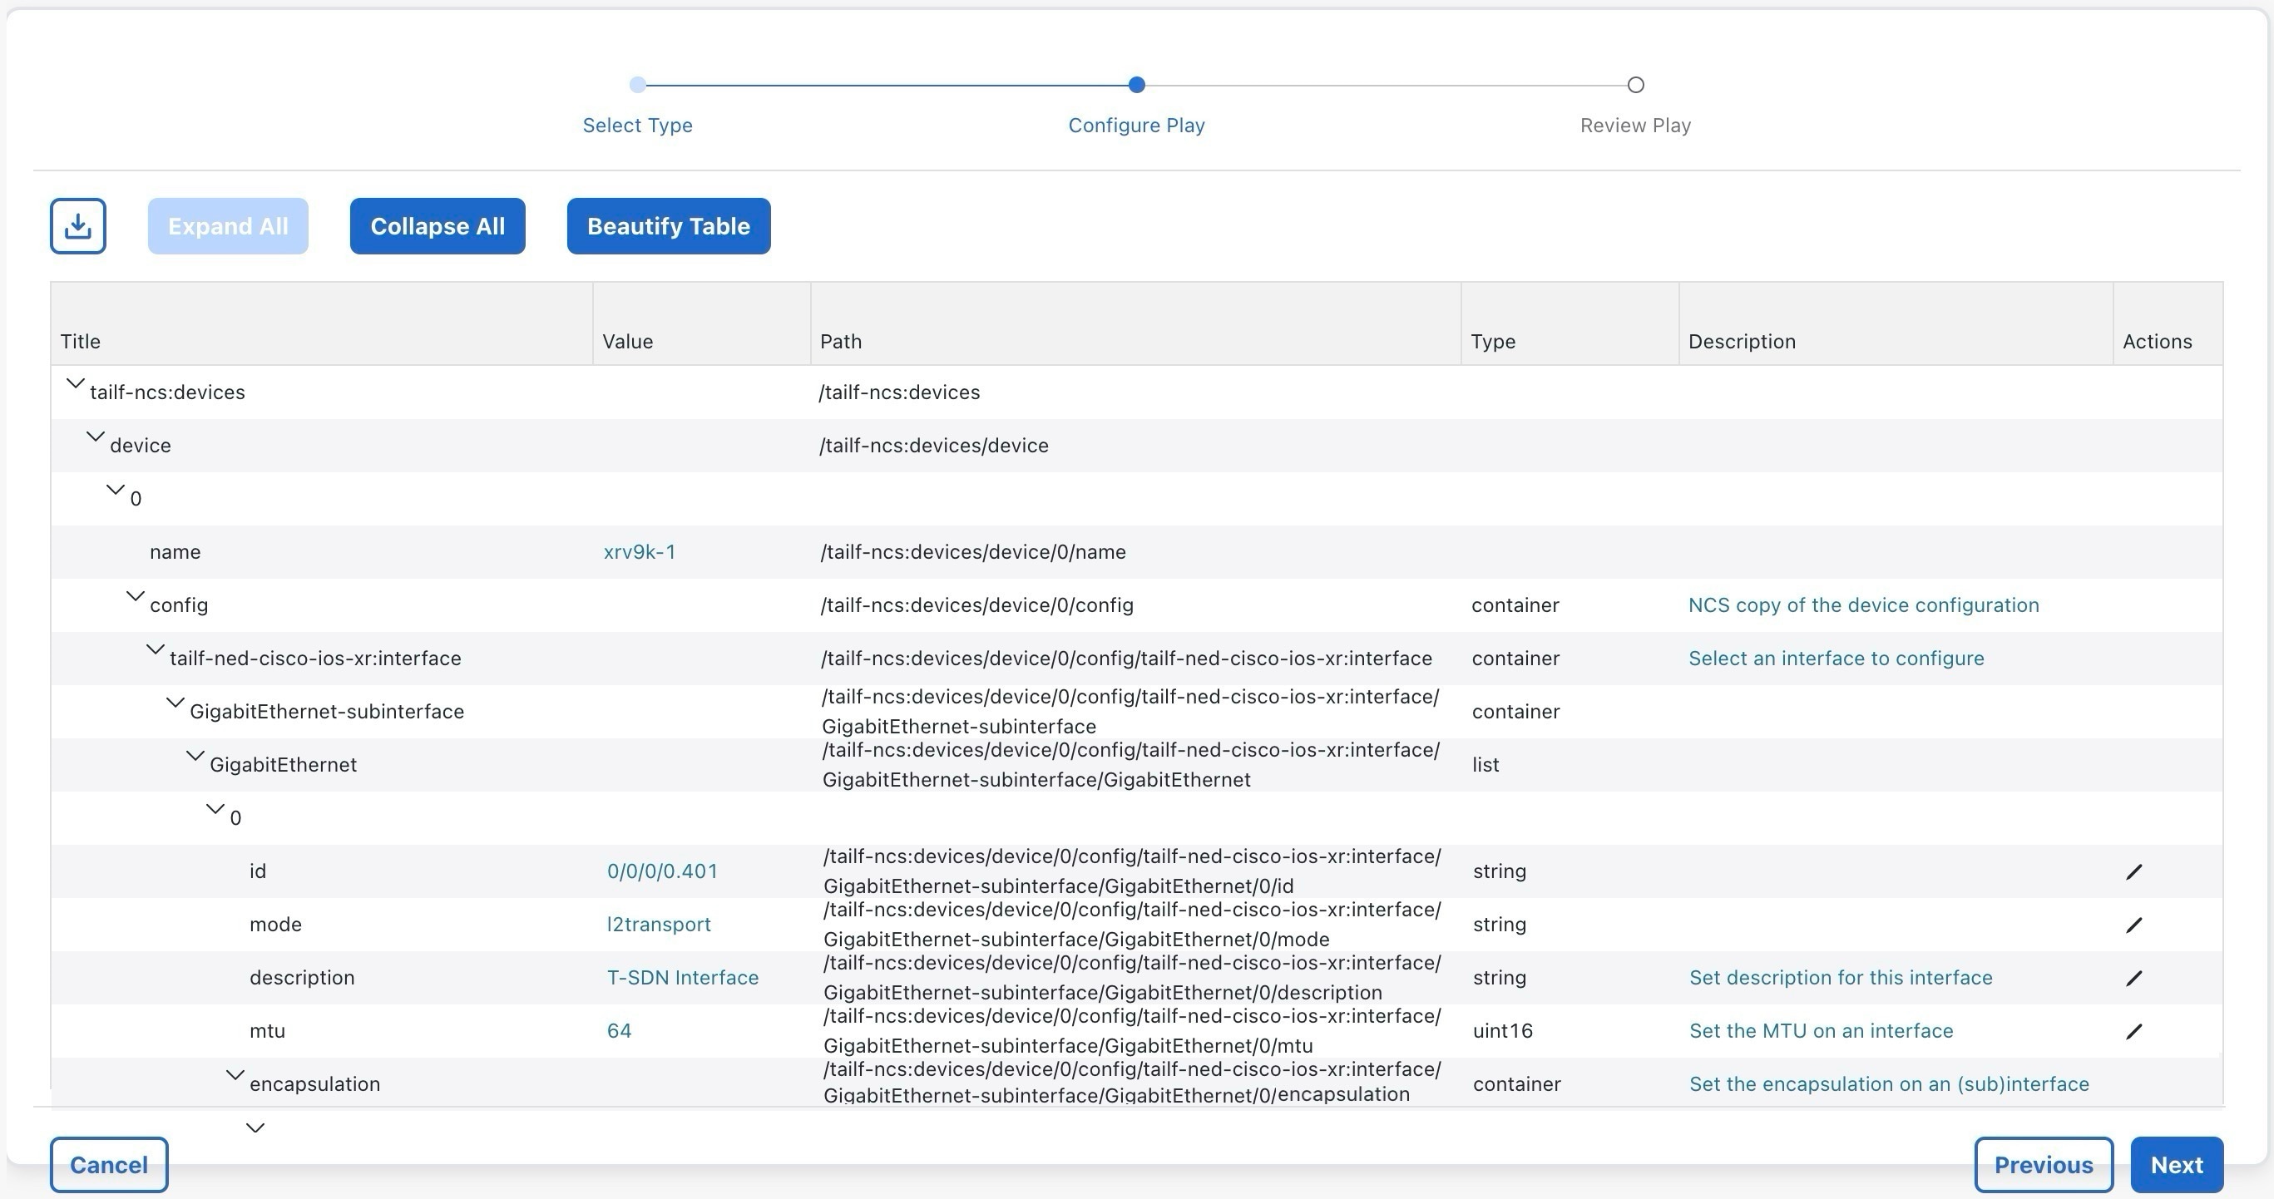
Task: Collapse the GigabitEthernet list node
Action: (x=195, y=756)
